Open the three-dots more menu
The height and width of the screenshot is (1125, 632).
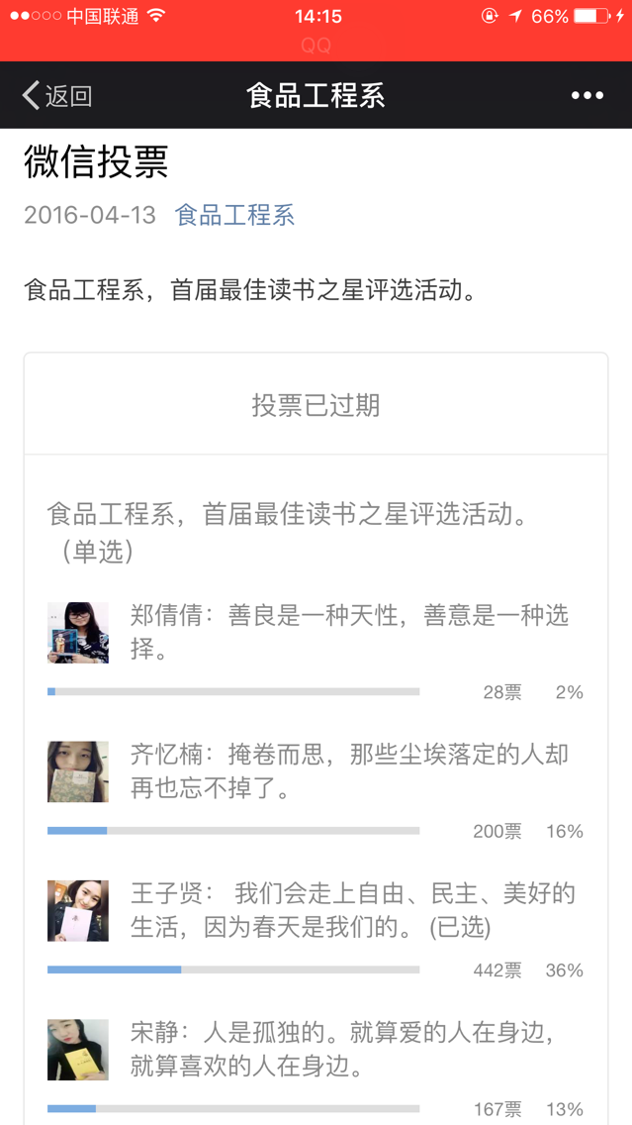click(x=587, y=95)
